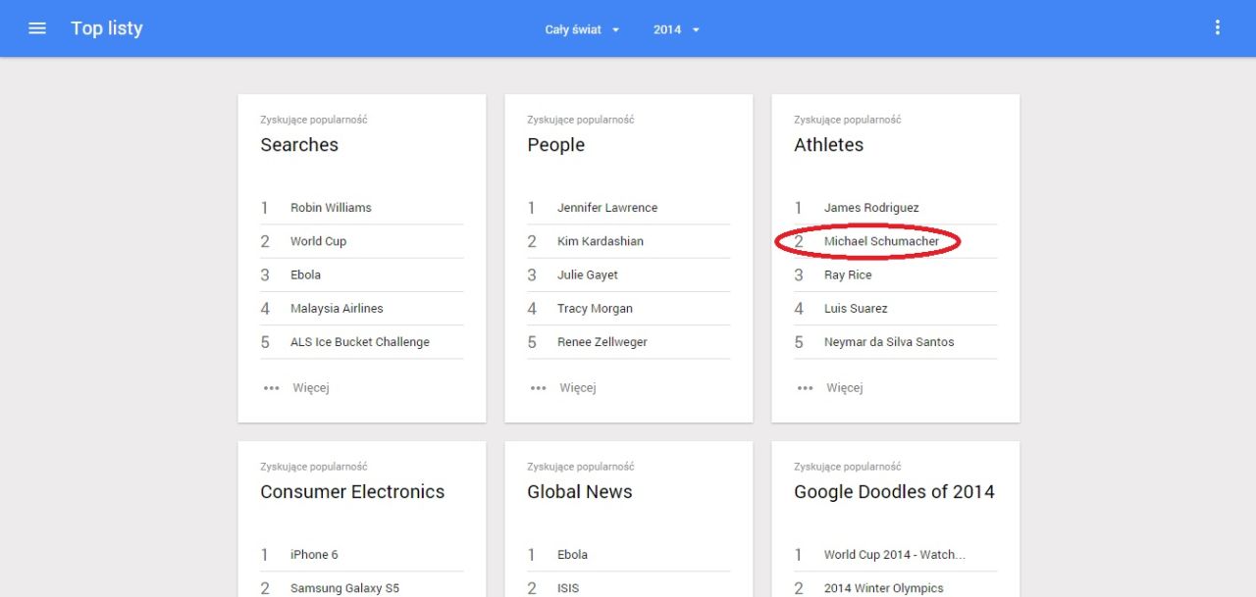The width and height of the screenshot is (1256, 597).
Task: Open the Consumer Electronics card heading
Action: 352,491
